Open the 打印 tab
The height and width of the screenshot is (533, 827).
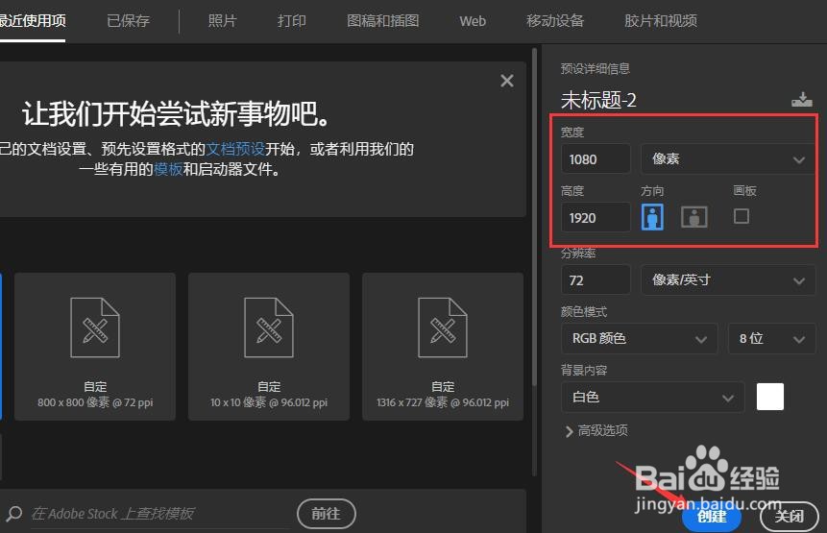pyautogui.click(x=292, y=21)
